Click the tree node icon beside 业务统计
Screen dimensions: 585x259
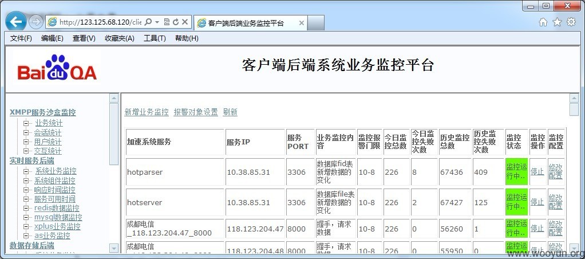point(26,123)
